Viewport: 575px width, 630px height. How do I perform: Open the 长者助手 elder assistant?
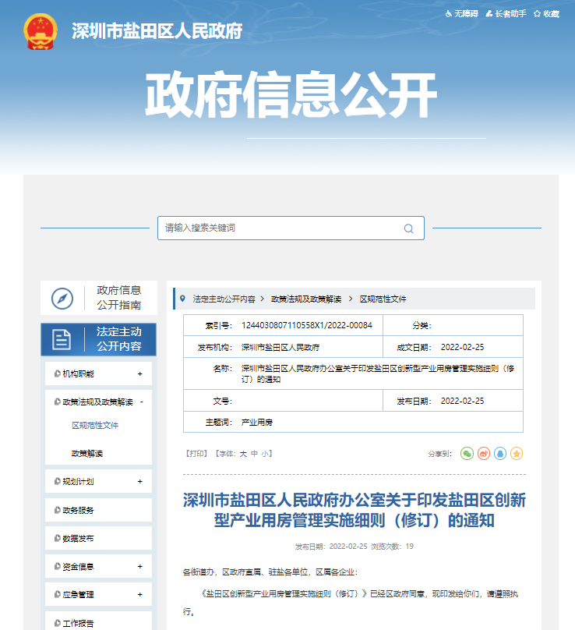pos(506,14)
